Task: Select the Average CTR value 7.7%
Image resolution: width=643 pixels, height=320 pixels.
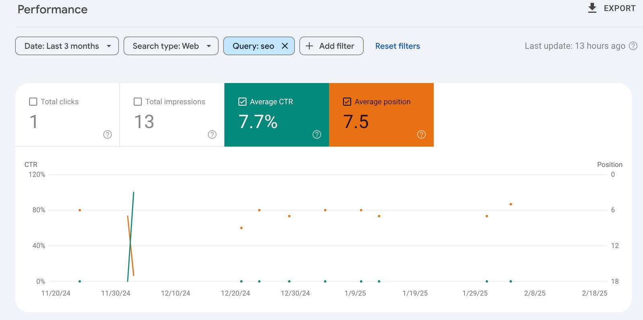Action: 258,122
